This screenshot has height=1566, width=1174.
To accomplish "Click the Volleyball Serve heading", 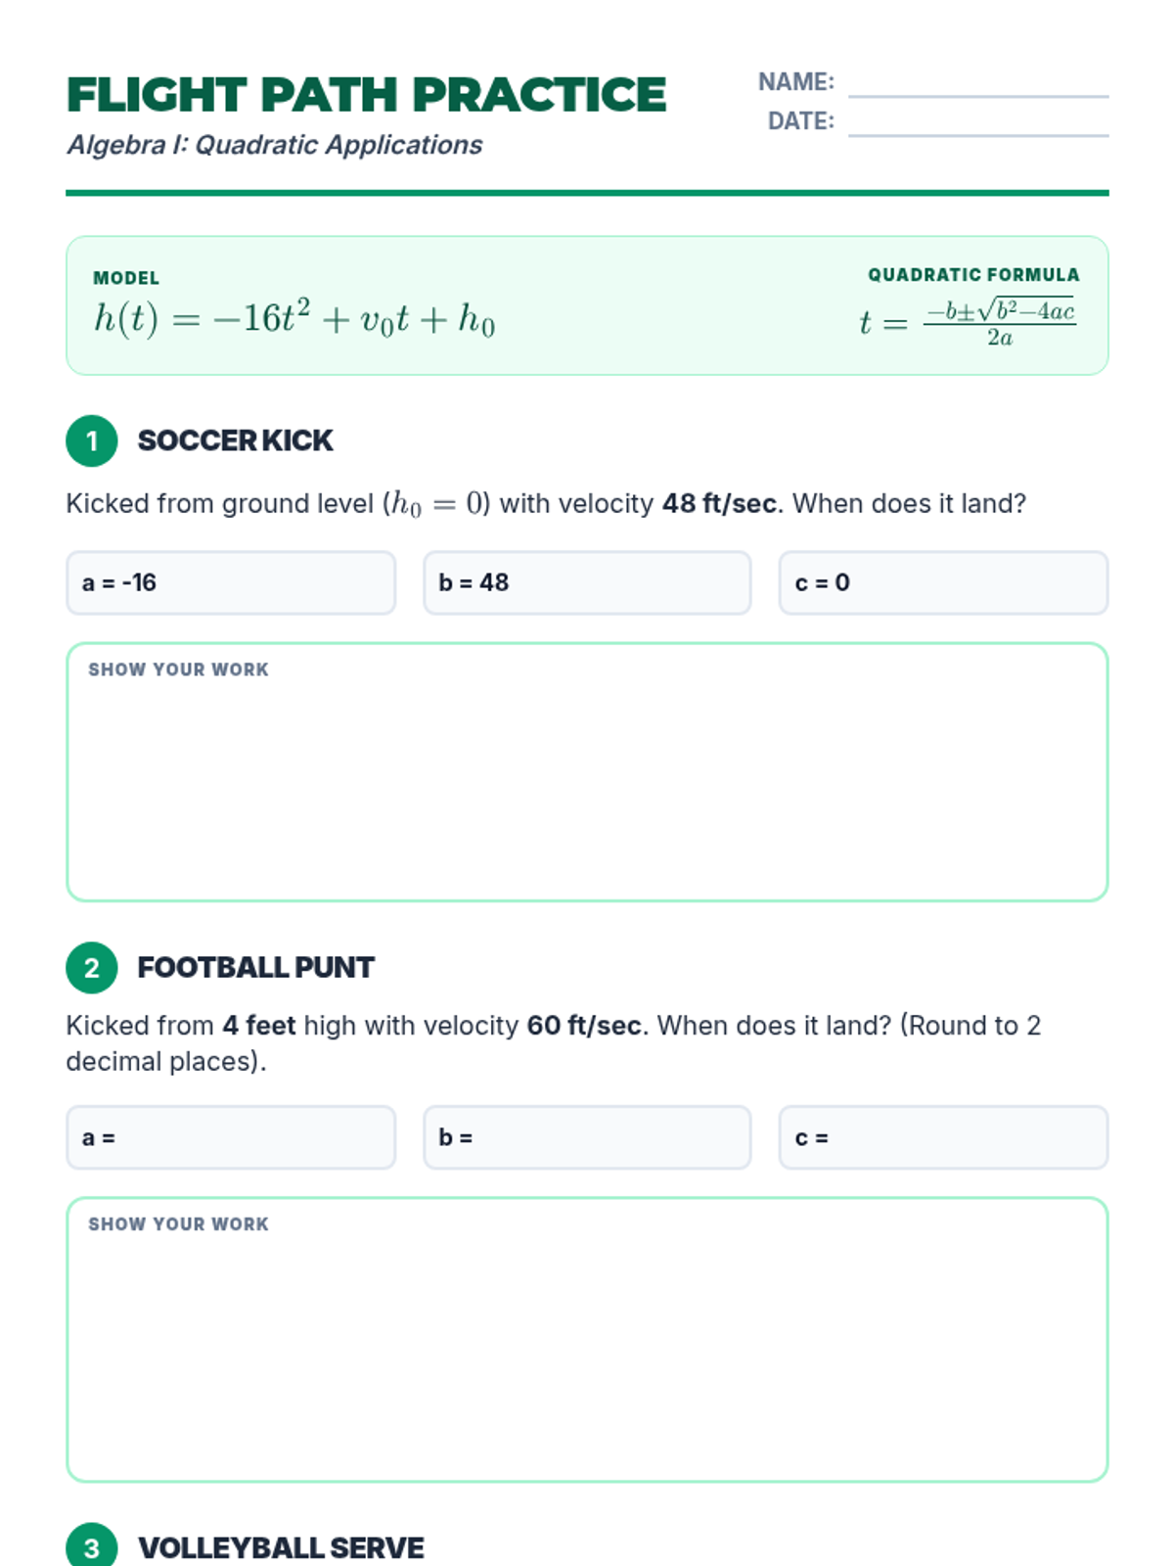I will (281, 1547).
